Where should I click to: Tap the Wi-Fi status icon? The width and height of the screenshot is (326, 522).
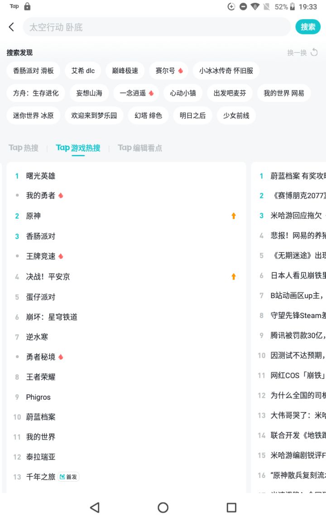[x=255, y=7]
